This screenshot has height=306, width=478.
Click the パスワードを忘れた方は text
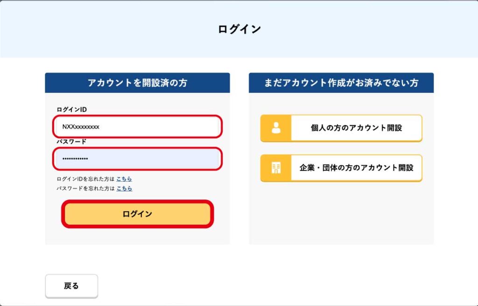pyautogui.click(x=85, y=188)
